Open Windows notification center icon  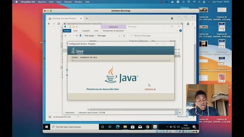click(194, 127)
